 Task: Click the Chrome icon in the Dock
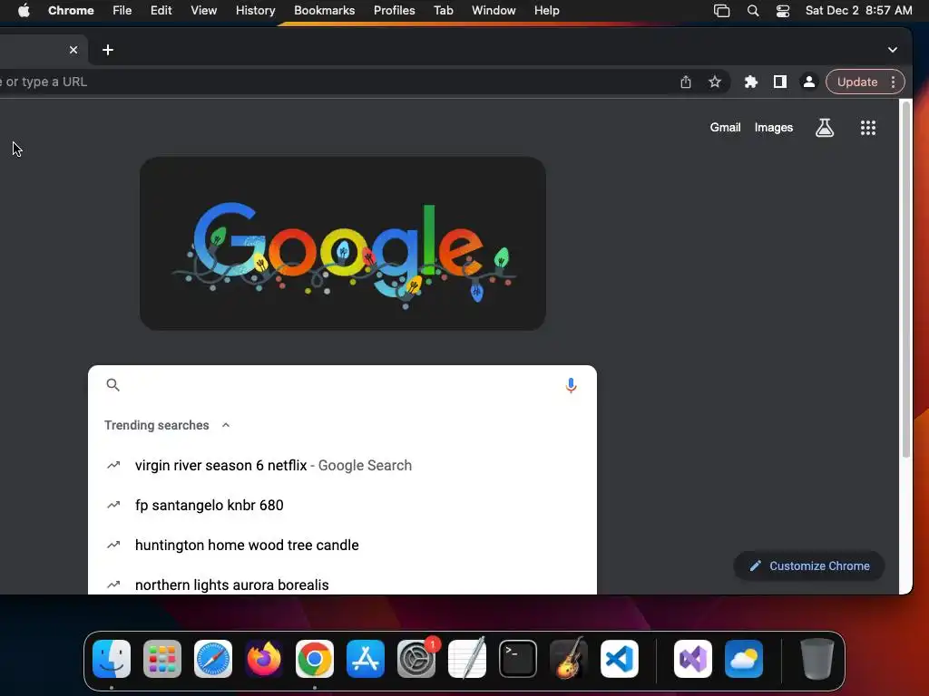[315, 659]
